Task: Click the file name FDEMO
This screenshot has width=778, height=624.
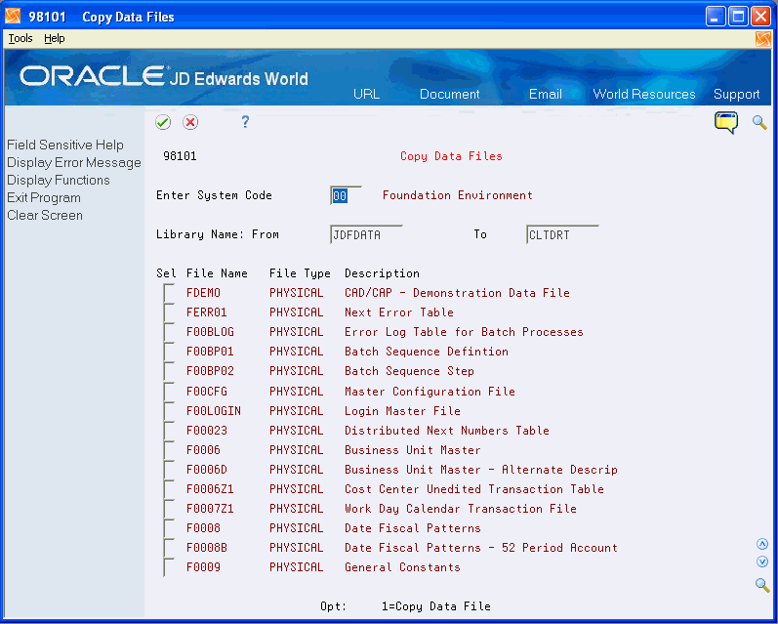Action: pos(203,293)
